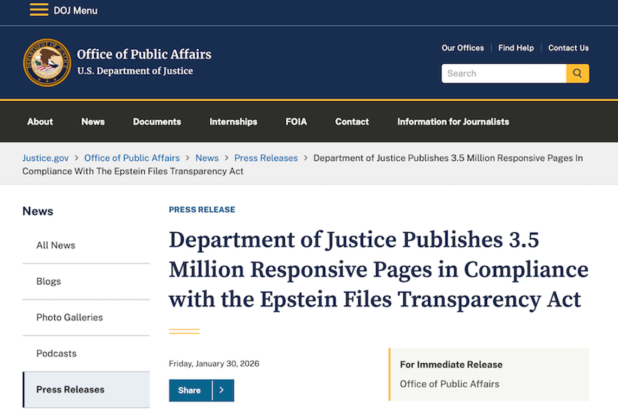This screenshot has height=419, width=618.
Task: Click the Department of Justice seal logo
Action: pos(47,63)
